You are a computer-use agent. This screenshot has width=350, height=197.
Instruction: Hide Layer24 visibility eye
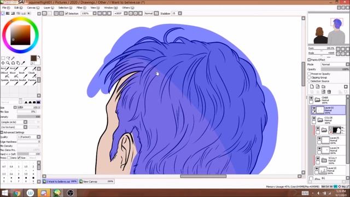click(319, 148)
